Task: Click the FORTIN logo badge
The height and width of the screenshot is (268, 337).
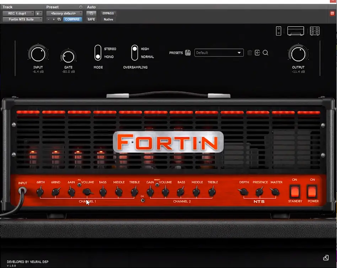Action: [168, 142]
